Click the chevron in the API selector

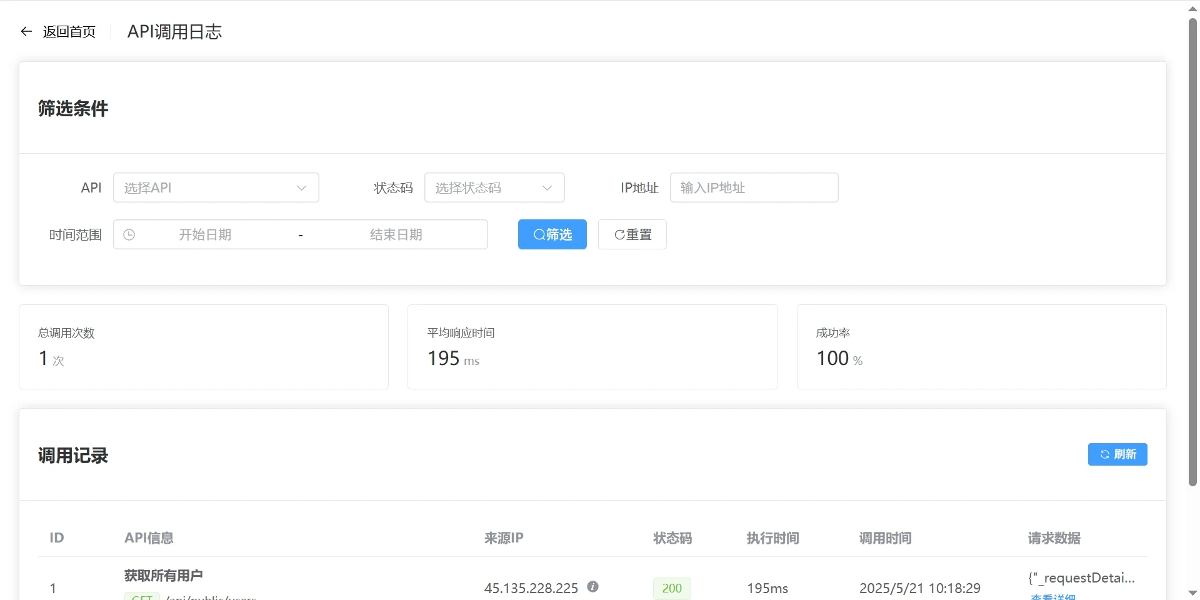[x=301, y=187]
